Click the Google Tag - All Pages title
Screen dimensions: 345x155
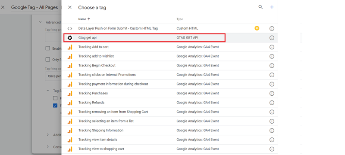coord(34,7)
